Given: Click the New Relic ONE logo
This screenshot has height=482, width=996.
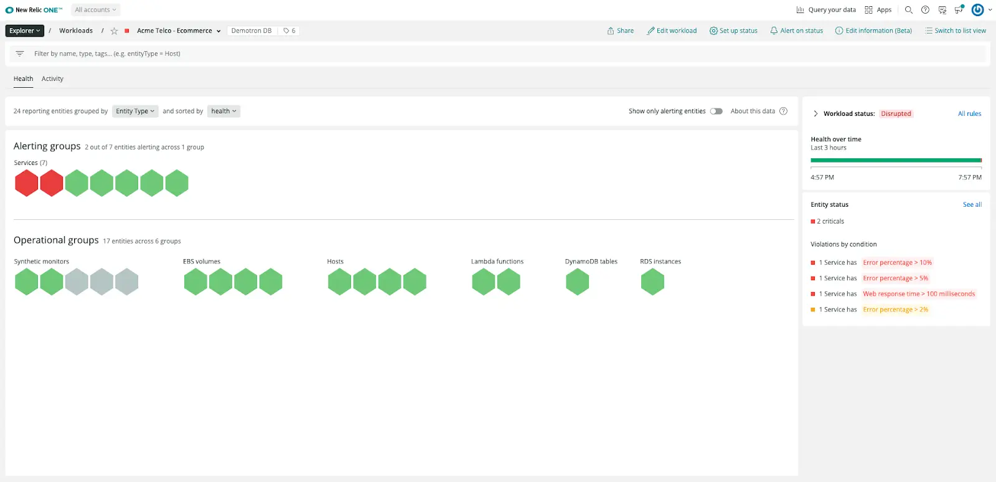Looking at the screenshot, I should click(x=34, y=10).
